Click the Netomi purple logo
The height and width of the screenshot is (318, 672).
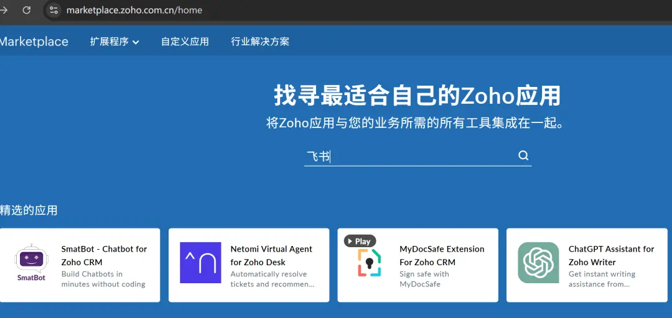tap(200, 263)
